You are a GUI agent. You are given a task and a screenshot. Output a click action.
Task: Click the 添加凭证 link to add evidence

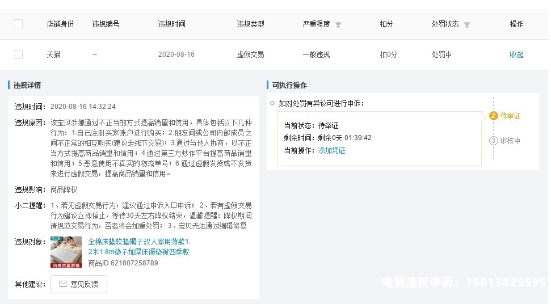[331, 151]
